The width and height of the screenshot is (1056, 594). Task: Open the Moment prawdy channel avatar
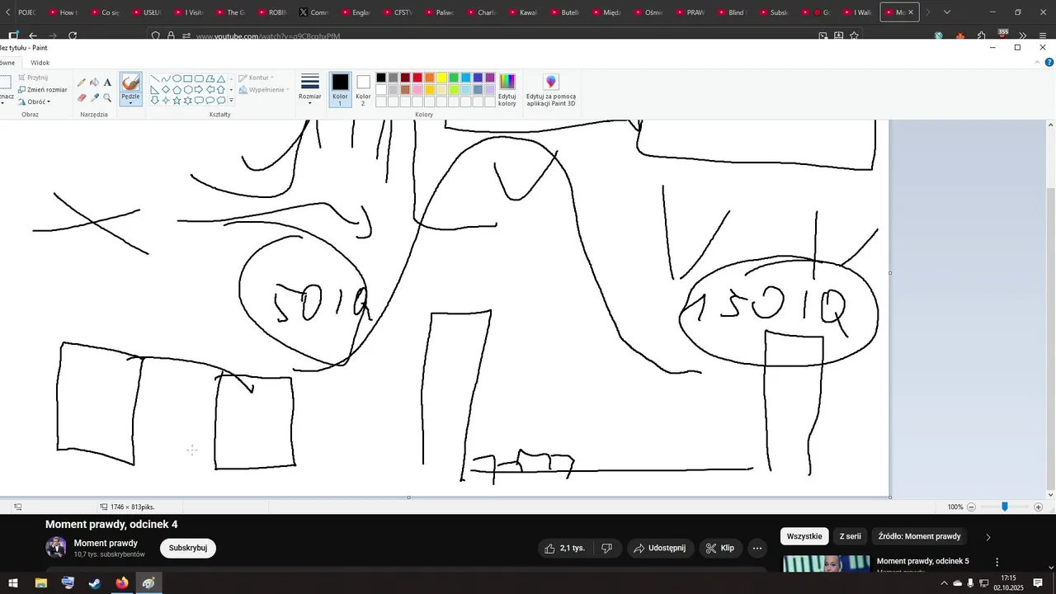(x=56, y=548)
